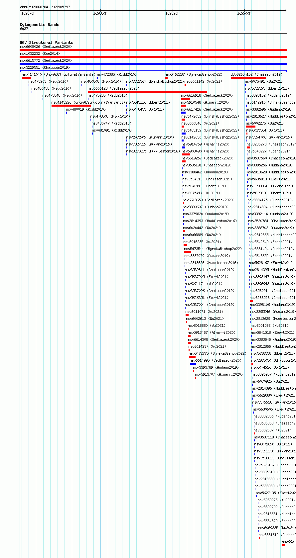
Task: Select nsv480747 (Kidd2010) label
Action: (x=112, y=123)
